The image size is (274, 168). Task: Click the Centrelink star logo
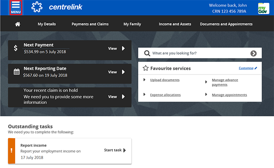(x=37, y=7)
